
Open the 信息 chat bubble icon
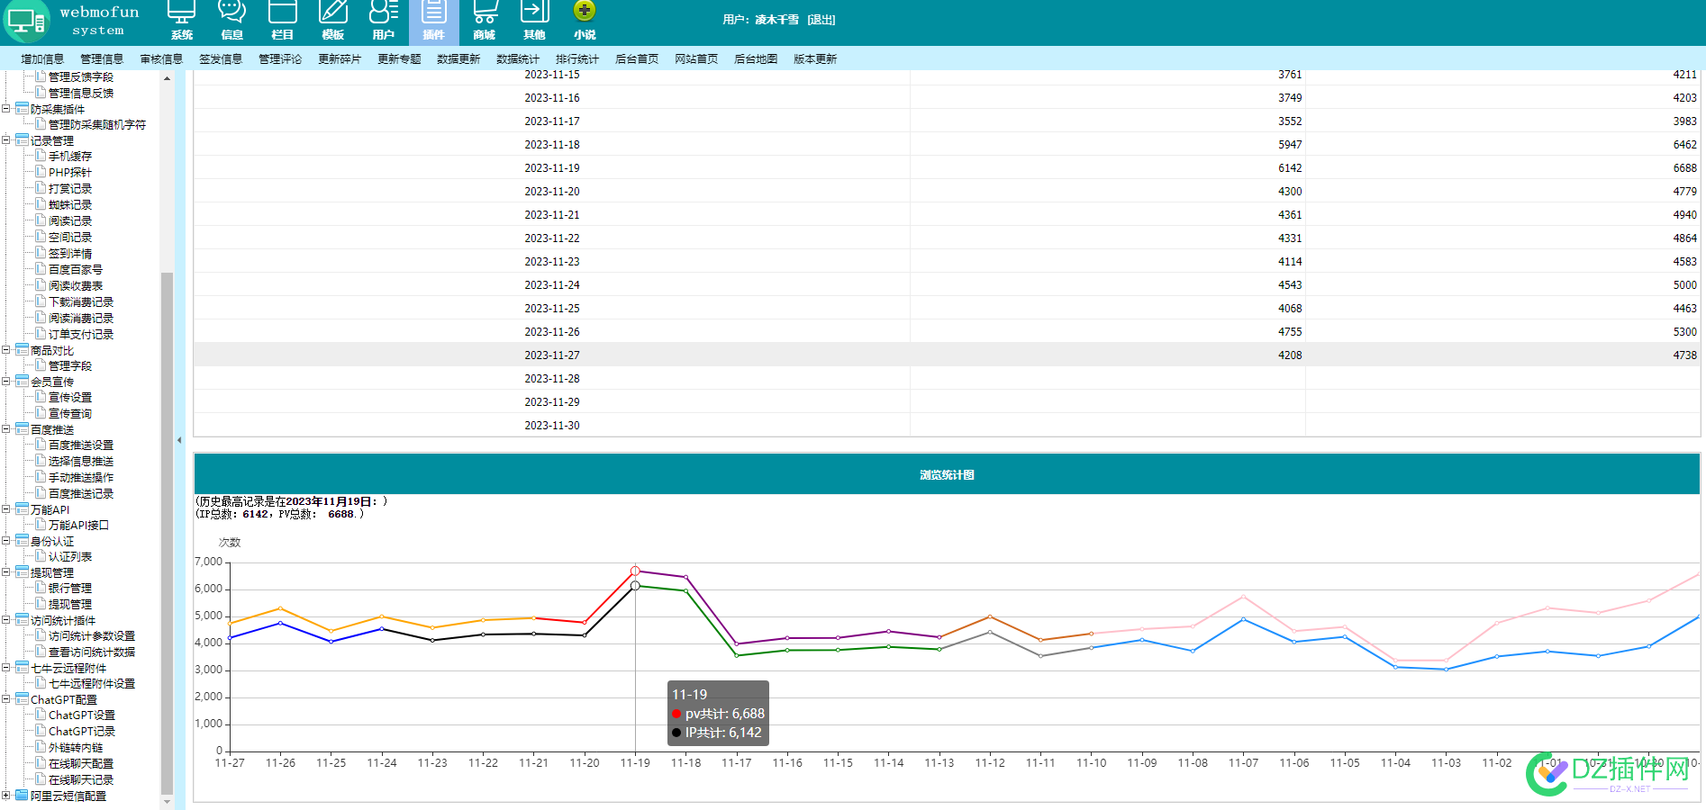[x=232, y=13]
